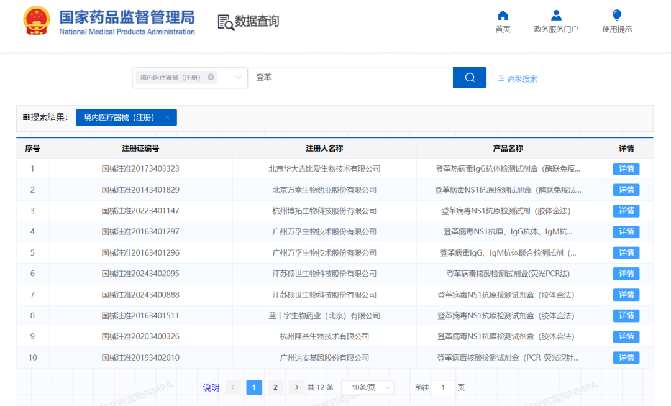
Task: Select page 2 in pagination
Action: pyautogui.click(x=275, y=387)
